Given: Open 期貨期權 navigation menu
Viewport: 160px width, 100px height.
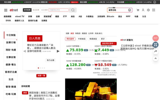Looking at the screenshot, I should coord(47,16).
